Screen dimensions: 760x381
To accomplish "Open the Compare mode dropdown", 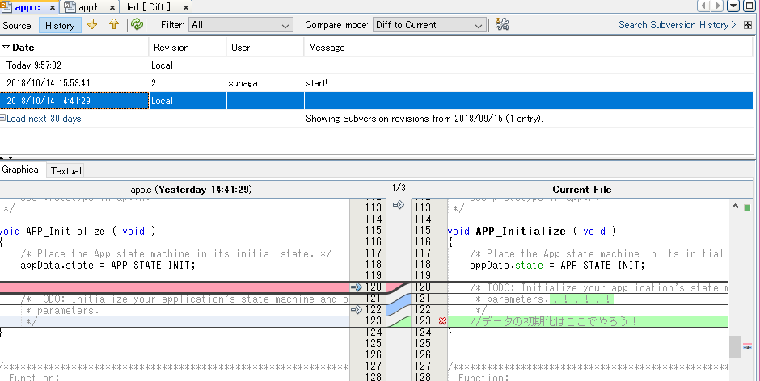I will click(x=428, y=25).
